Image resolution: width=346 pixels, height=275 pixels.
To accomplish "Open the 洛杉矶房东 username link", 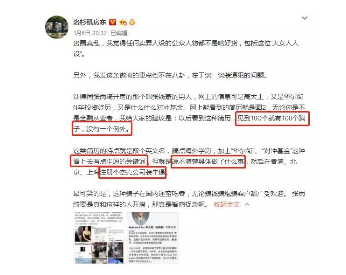I will coord(90,22).
